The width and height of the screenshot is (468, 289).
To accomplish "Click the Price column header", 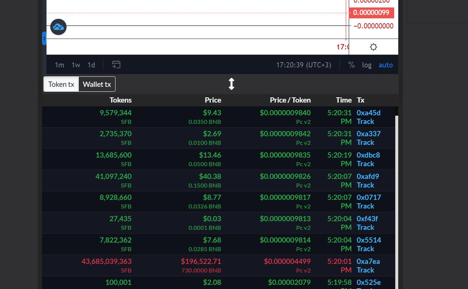I will (213, 100).
